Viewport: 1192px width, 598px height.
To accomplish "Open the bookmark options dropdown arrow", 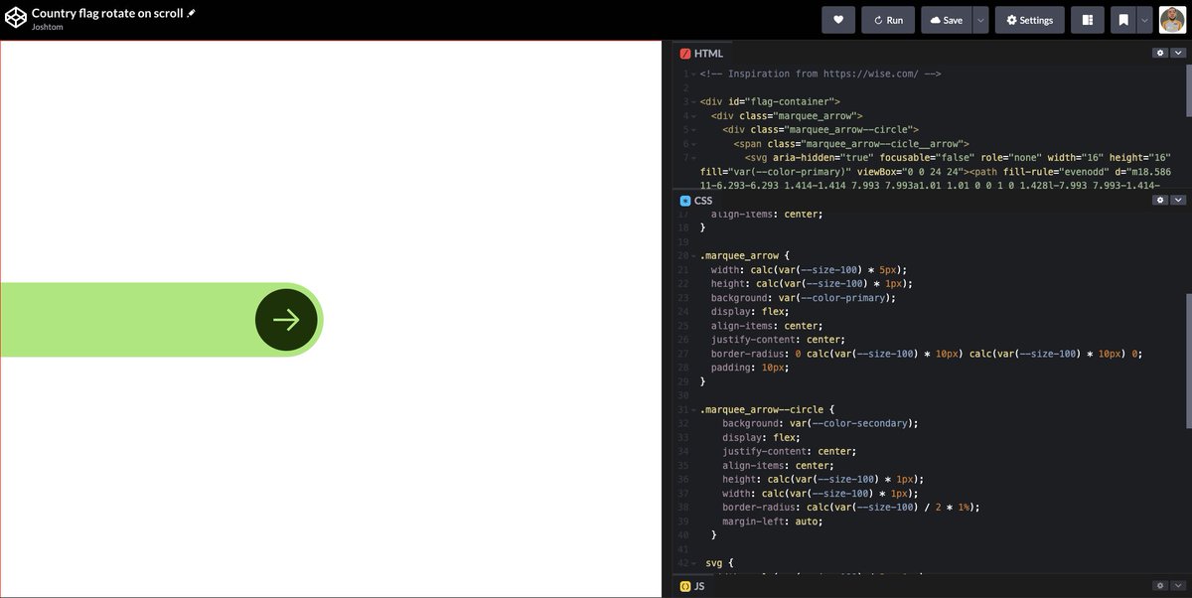I will 1145,20.
